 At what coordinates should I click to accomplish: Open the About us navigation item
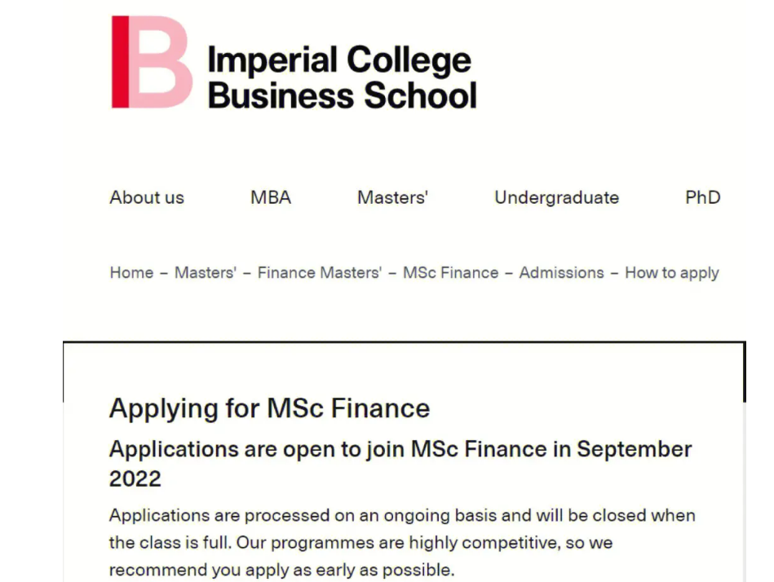[x=147, y=197]
